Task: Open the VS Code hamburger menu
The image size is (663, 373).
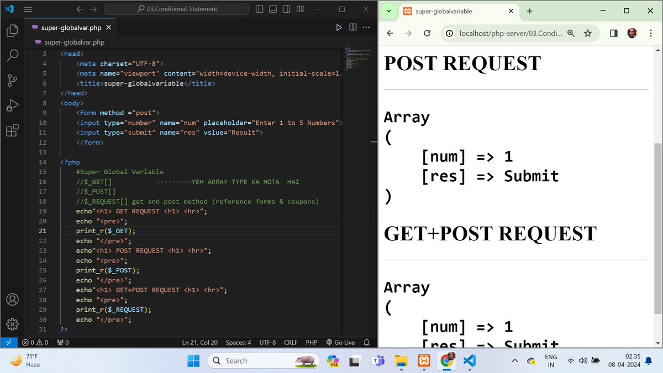Action: (28, 9)
